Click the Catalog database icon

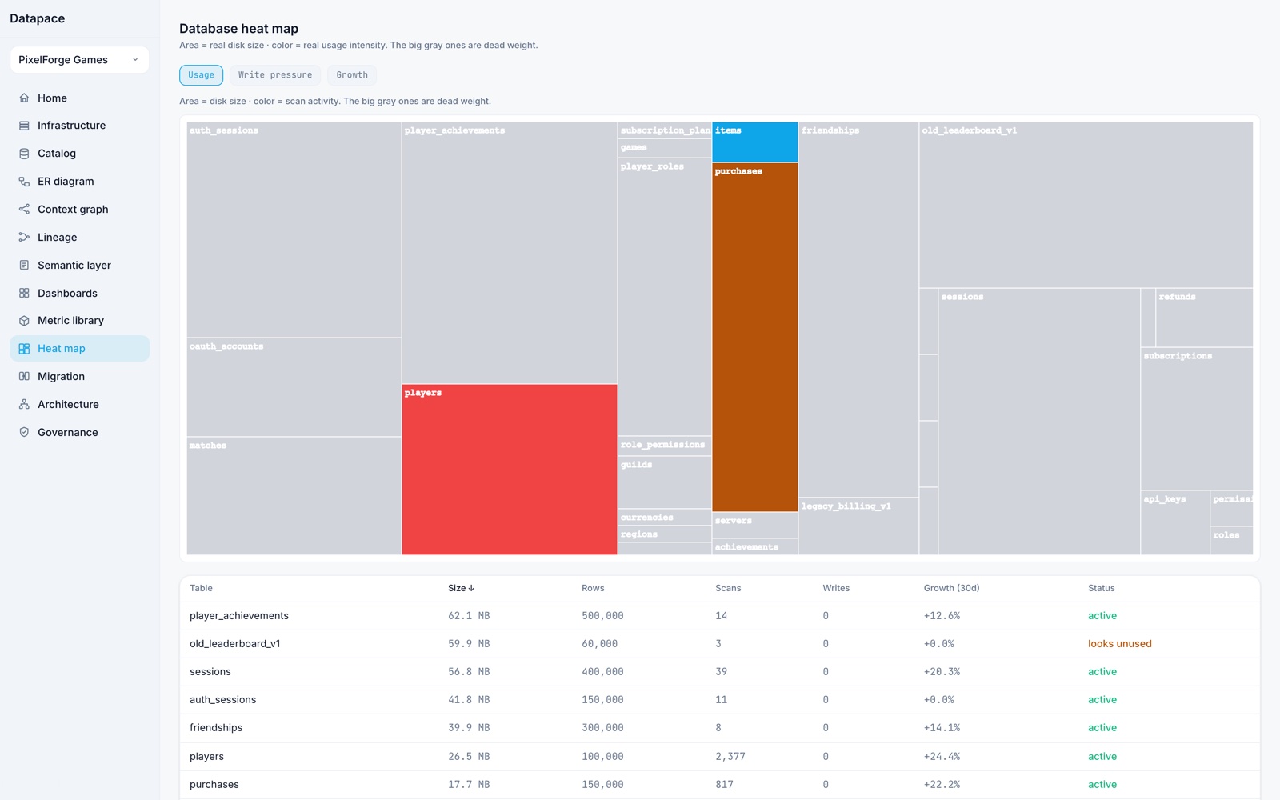tap(24, 154)
